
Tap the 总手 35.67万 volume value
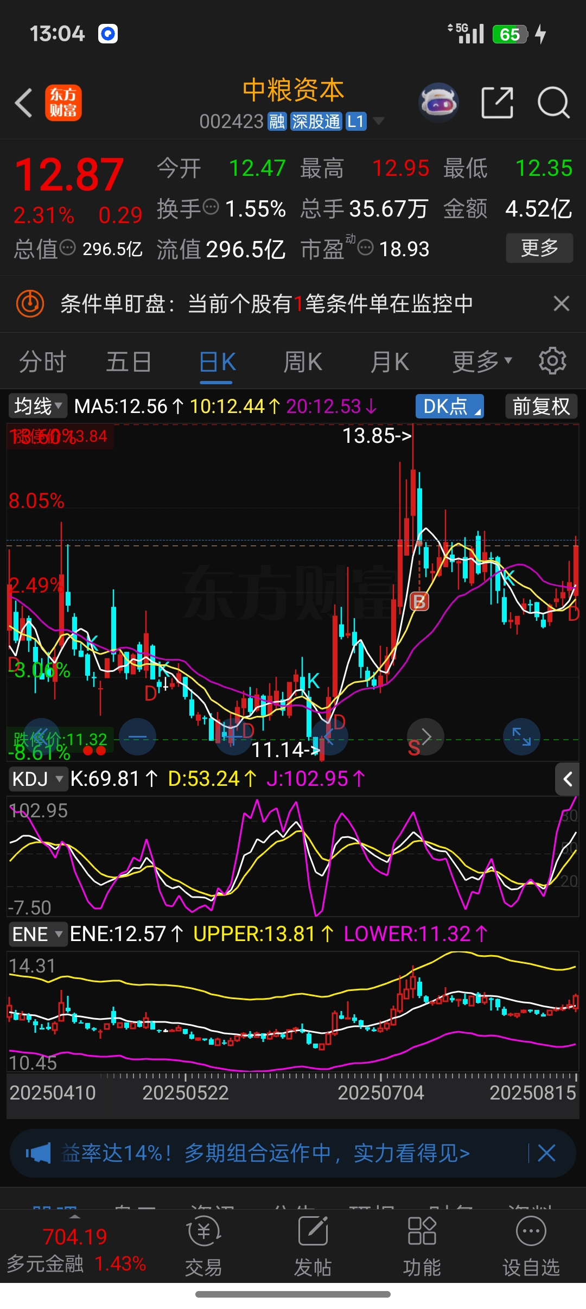coord(388,208)
